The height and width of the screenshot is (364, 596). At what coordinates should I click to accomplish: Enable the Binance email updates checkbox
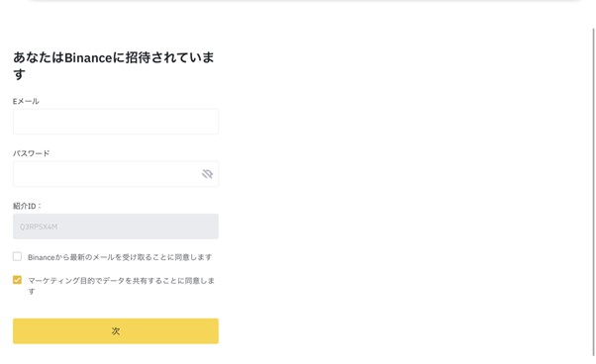[x=17, y=256]
